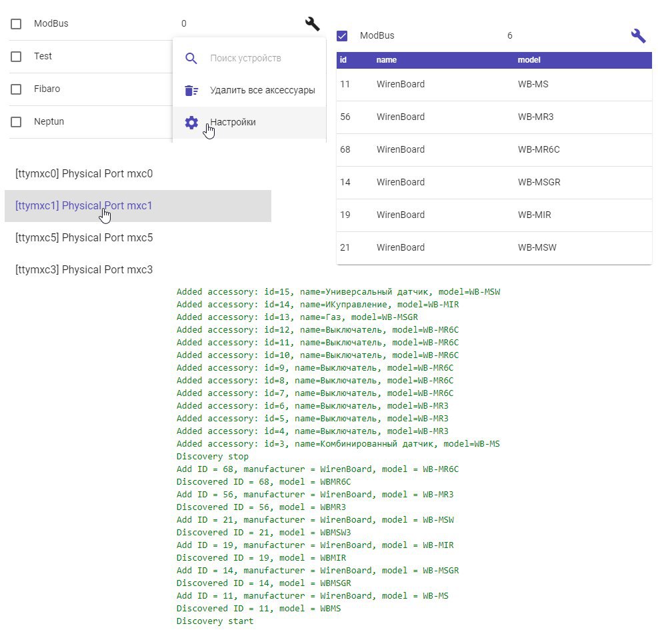Image resolution: width=658 pixels, height=634 pixels.
Task: Click the WB-MR3 model cell
Action: coord(535,117)
